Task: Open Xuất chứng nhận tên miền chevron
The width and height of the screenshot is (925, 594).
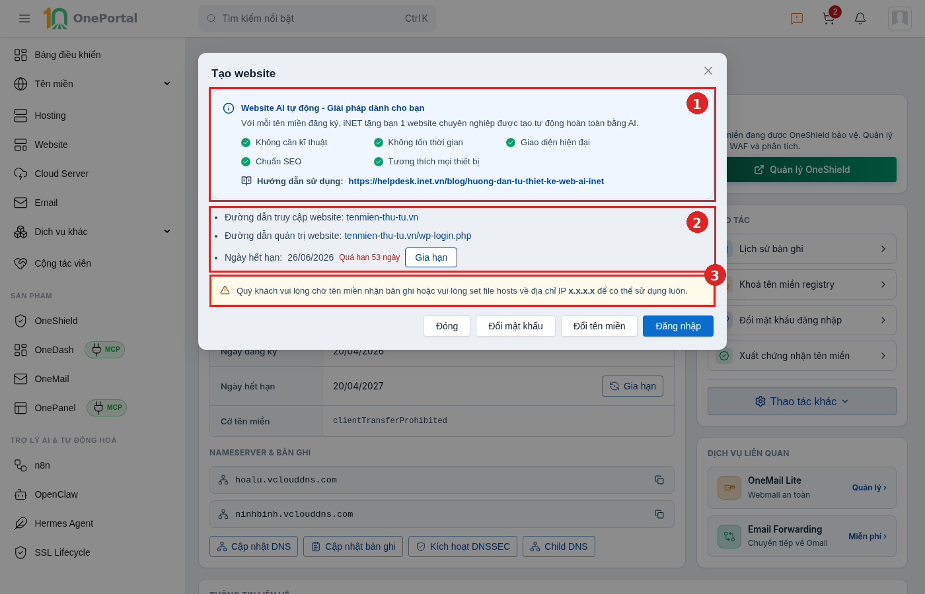Action: coord(883,356)
